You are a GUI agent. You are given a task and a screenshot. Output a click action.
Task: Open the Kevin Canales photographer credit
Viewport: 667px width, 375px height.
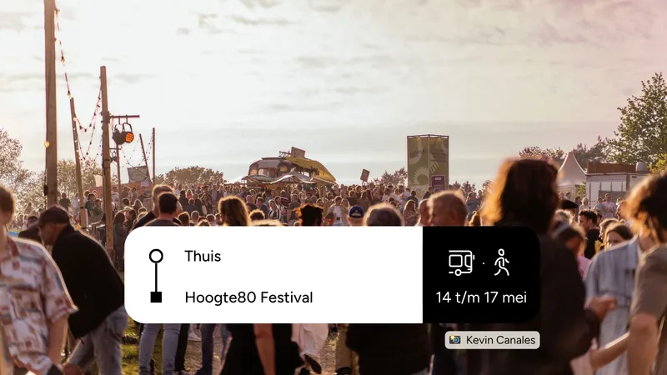tap(492, 340)
